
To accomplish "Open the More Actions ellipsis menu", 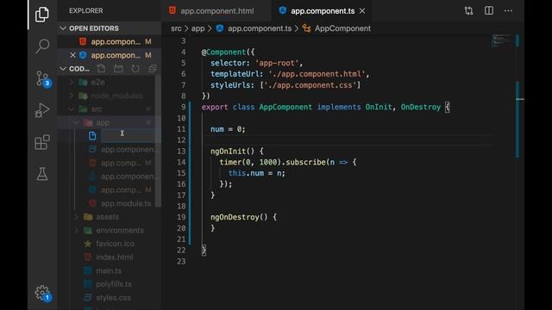I will [x=508, y=11].
